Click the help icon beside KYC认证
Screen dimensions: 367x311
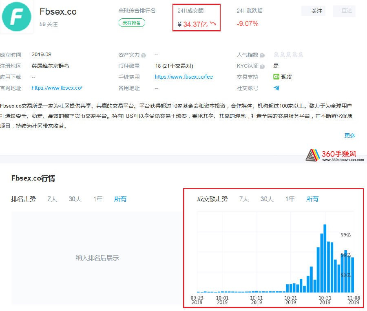tap(262, 66)
